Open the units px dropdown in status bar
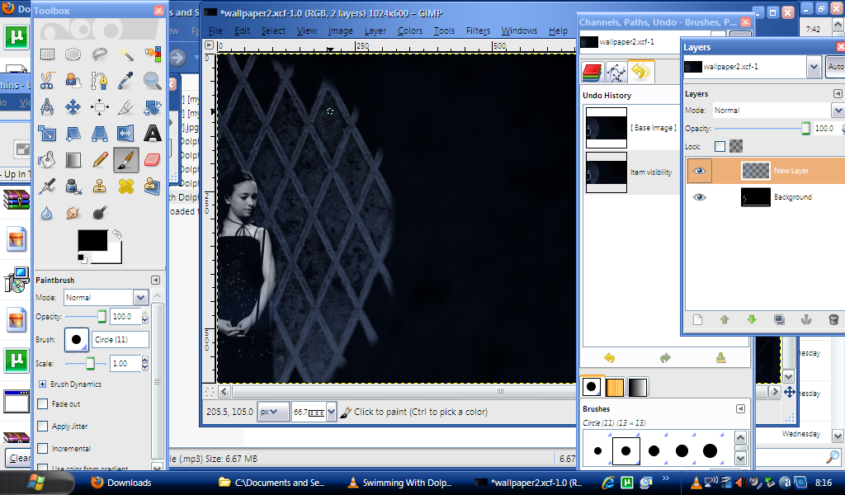 [x=272, y=412]
